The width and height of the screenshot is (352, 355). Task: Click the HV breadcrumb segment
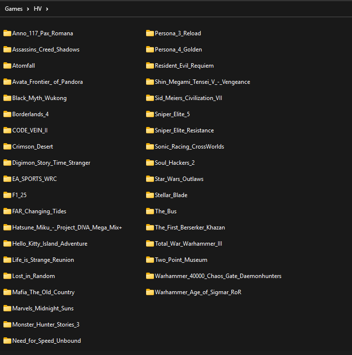point(38,9)
